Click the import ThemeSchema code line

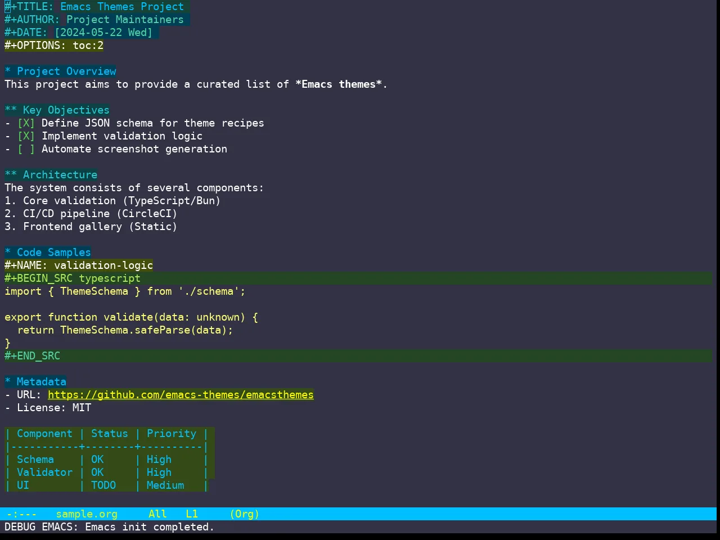(125, 291)
